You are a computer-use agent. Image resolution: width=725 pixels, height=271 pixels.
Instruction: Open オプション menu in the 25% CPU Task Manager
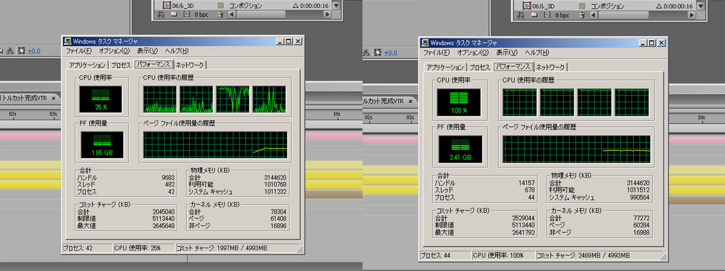114,51
